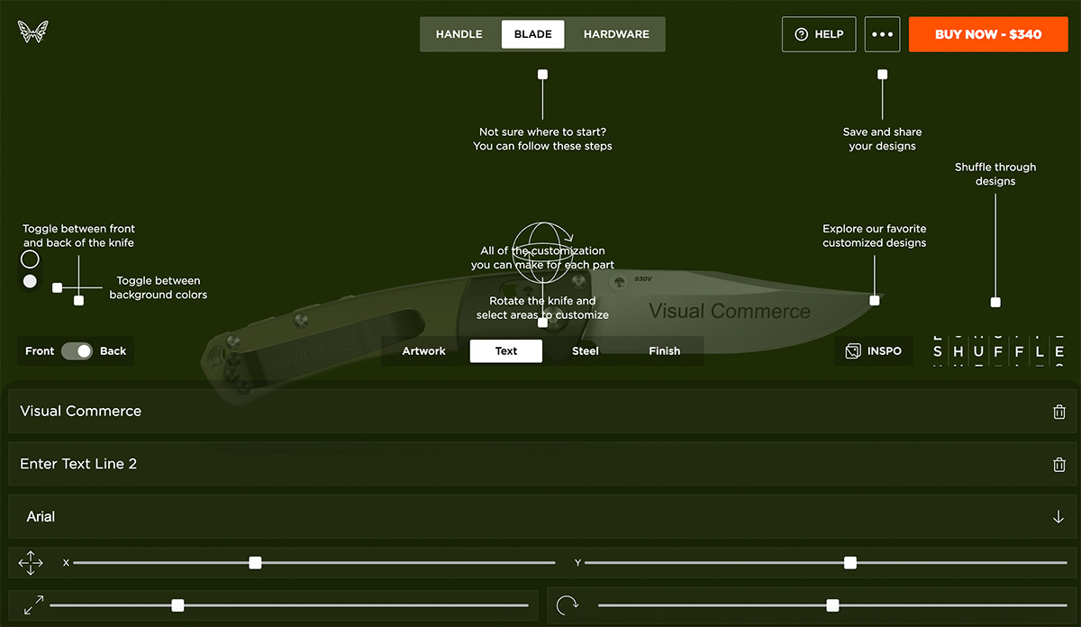1081x627 pixels.
Task: Open the three-dots more options menu
Action: [882, 34]
